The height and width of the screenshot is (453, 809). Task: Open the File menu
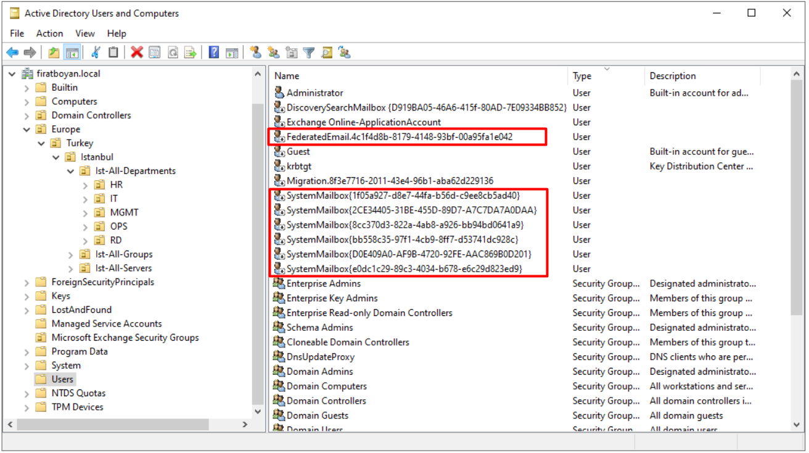(17, 33)
